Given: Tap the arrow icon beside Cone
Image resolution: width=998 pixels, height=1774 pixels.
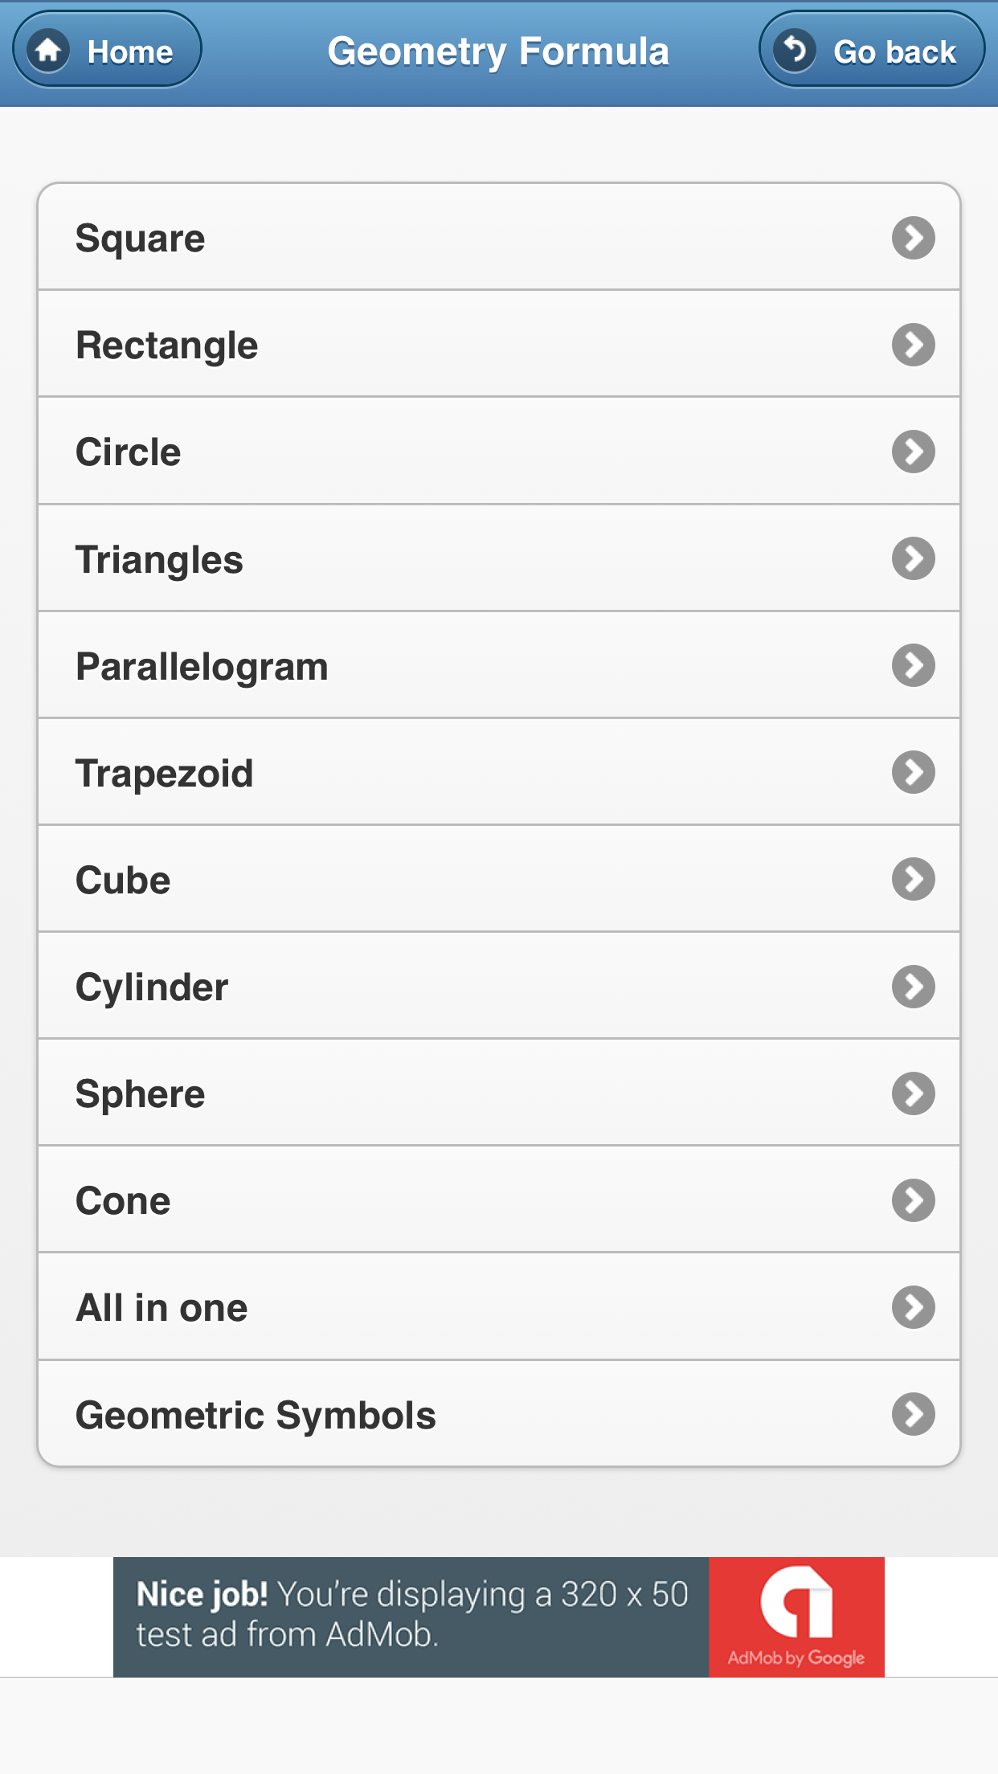Looking at the screenshot, I should click(x=913, y=1200).
